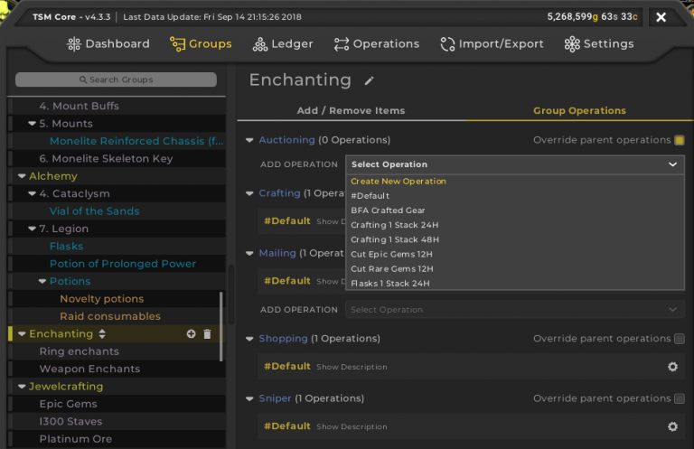Collapse the Alchemy group in tree
Screen dimensions: 694x449
pos(21,176)
